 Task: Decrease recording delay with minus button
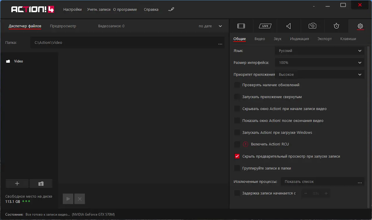(306, 193)
